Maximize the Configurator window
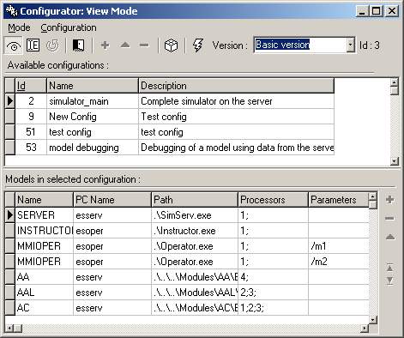404x338 pixels. tap(377, 11)
